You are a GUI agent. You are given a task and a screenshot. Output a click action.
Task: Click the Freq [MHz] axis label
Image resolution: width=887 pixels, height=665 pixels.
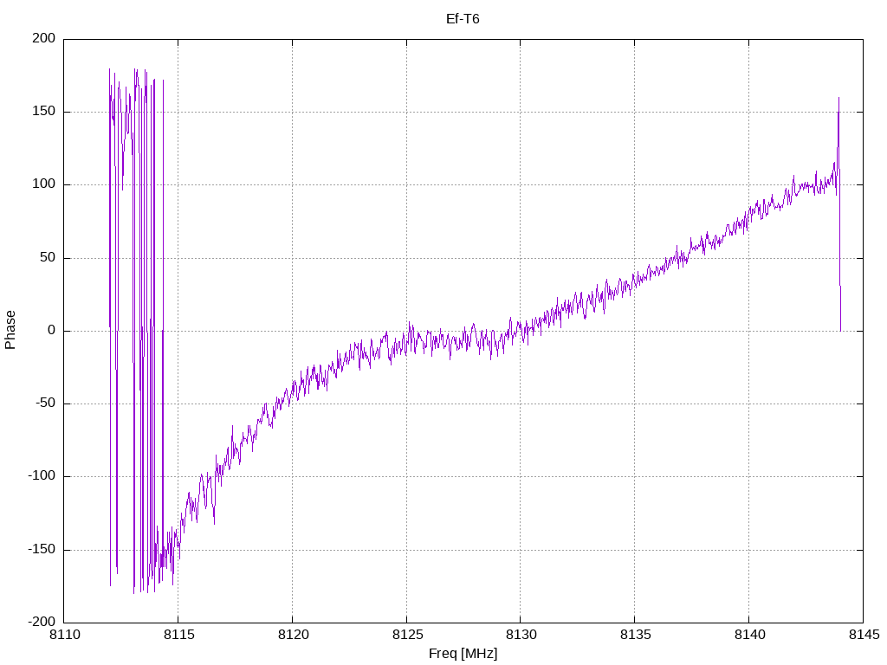pos(463,654)
